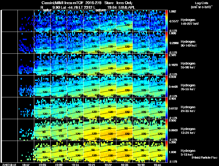Open the 19:09 panel of Hydrogen 13-24 keV
Screen dimensions: 219x166
pyautogui.click(x=59, y=130)
